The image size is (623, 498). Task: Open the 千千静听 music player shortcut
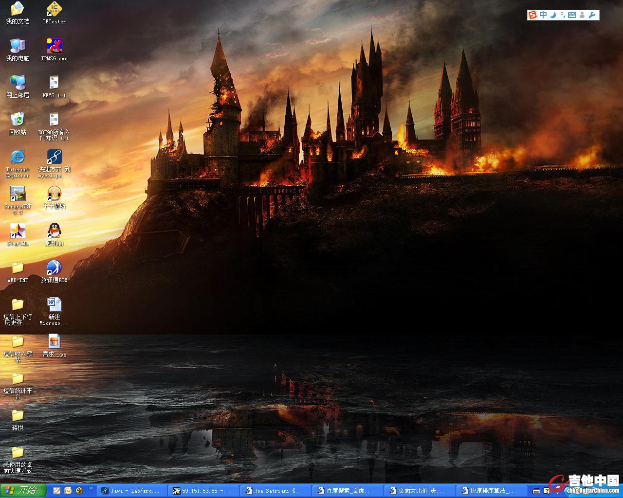point(54,194)
